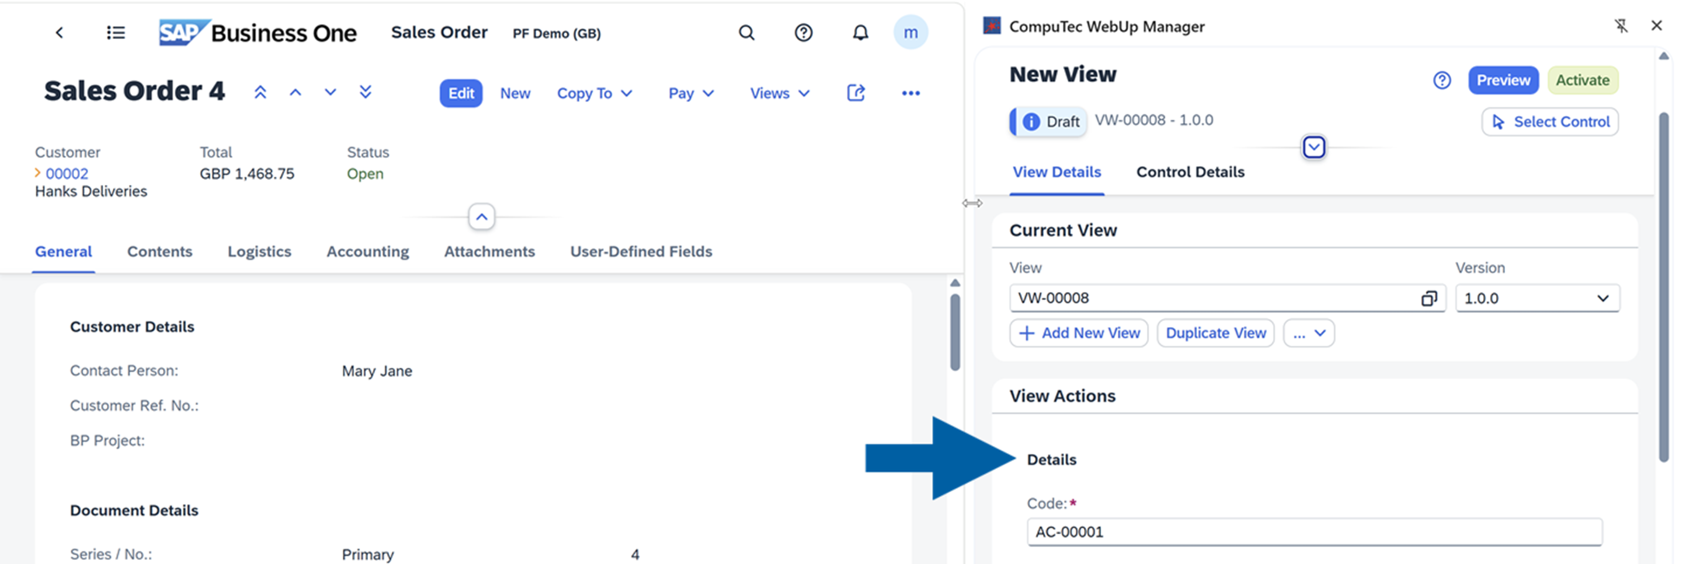Open the search magnifier icon
The image size is (1682, 564).
click(x=746, y=33)
